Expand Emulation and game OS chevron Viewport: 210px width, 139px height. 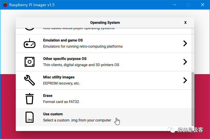point(185,43)
